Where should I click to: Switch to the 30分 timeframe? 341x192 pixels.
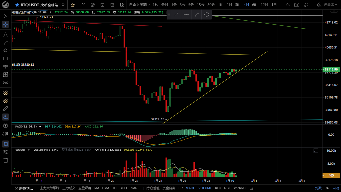(x=211, y=5)
